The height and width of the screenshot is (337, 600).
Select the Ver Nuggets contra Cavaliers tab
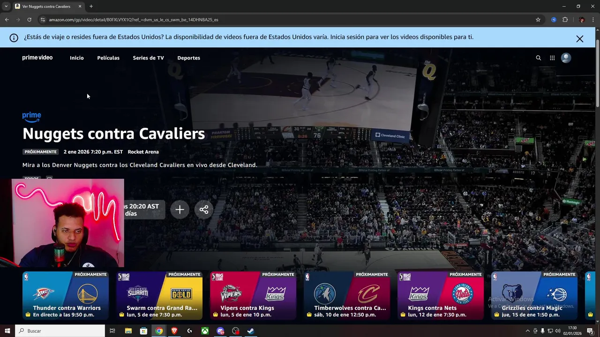[48, 7]
